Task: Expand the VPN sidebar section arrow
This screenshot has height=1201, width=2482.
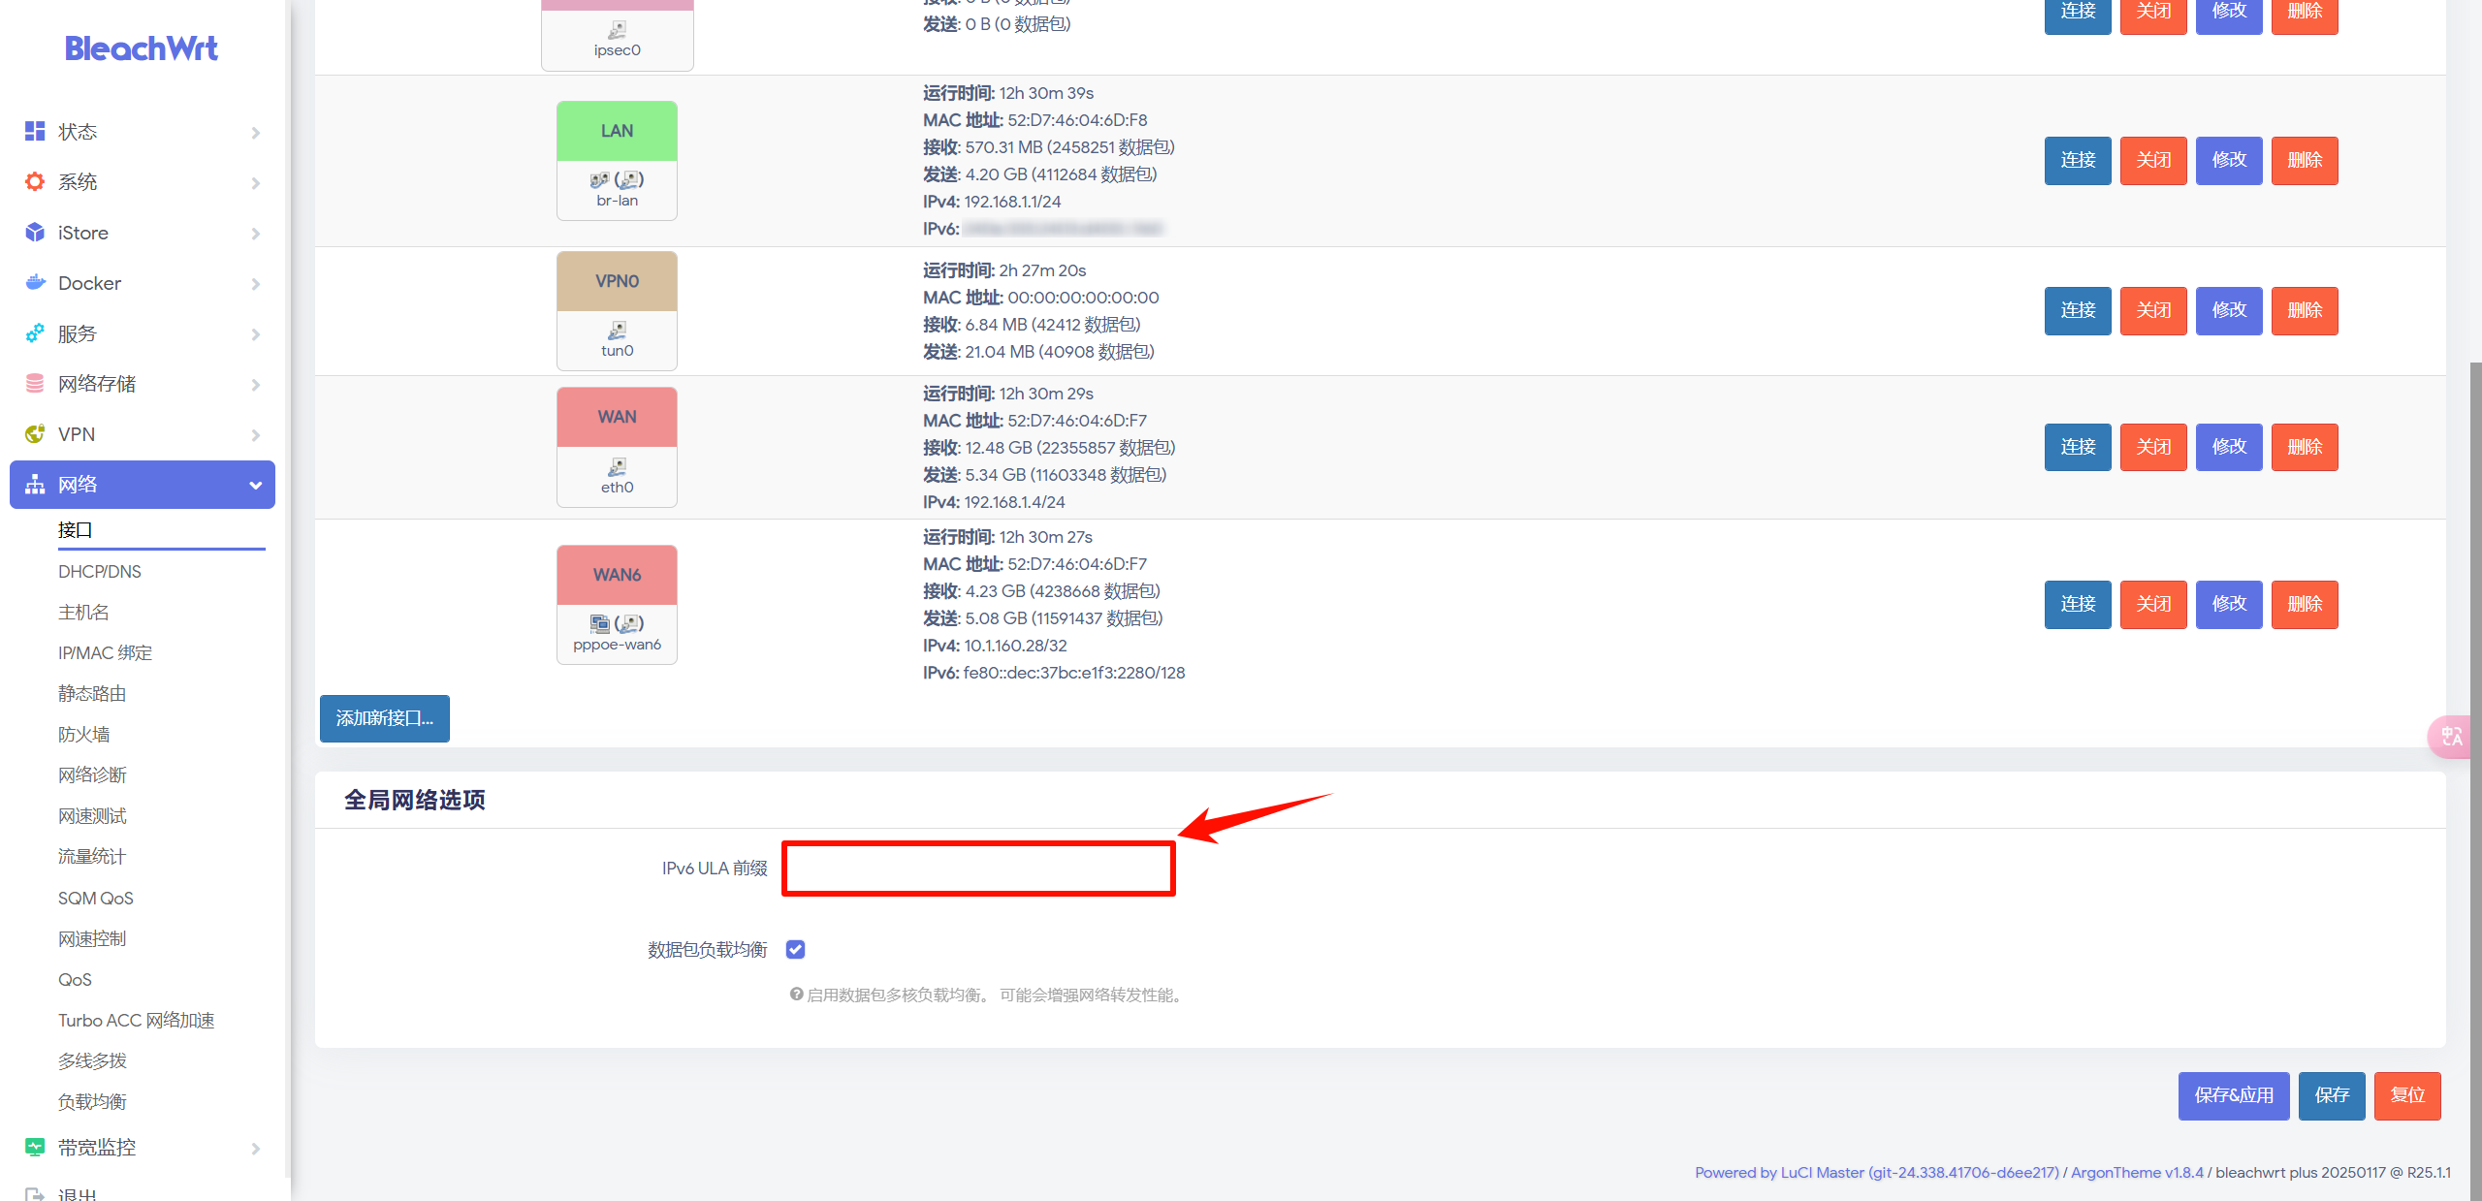Action: (x=256, y=434)
